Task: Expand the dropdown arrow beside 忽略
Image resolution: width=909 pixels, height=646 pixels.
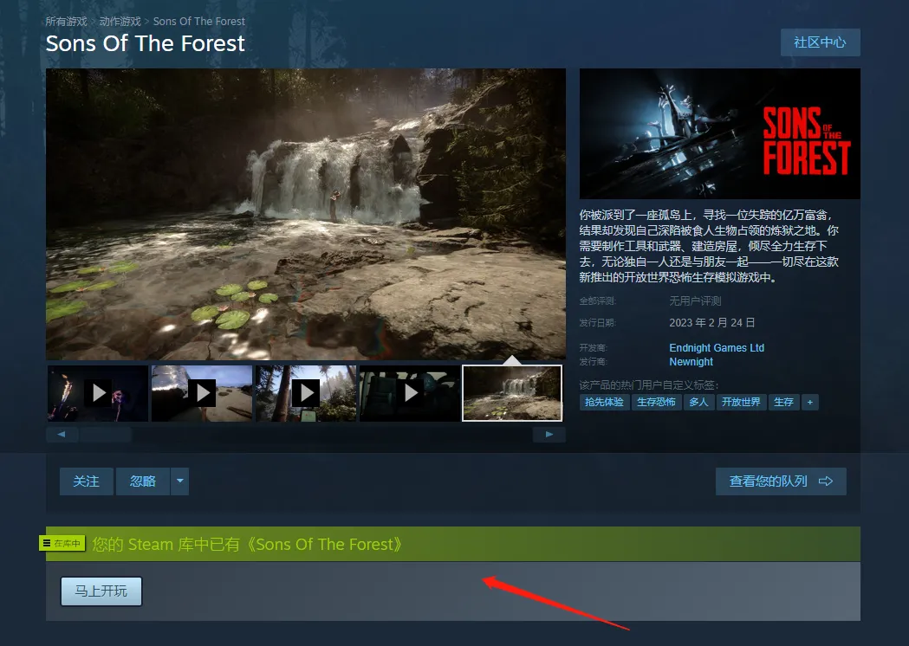Action: point(179,481)
